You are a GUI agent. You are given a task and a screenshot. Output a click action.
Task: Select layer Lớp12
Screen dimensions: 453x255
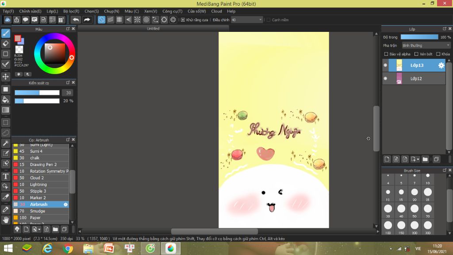pos(414,78)
